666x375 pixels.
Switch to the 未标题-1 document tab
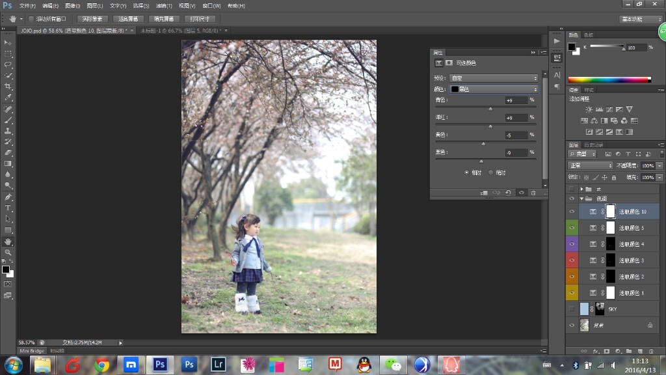(x=181, y=31)
